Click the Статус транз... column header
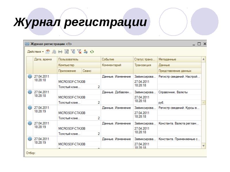 (x=145, y=59)
